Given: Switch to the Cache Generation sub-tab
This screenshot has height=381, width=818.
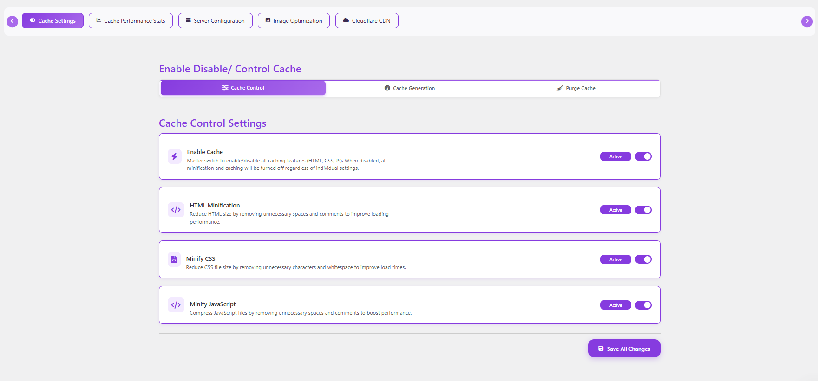Looking at the screenshot, I should point(410,88).
